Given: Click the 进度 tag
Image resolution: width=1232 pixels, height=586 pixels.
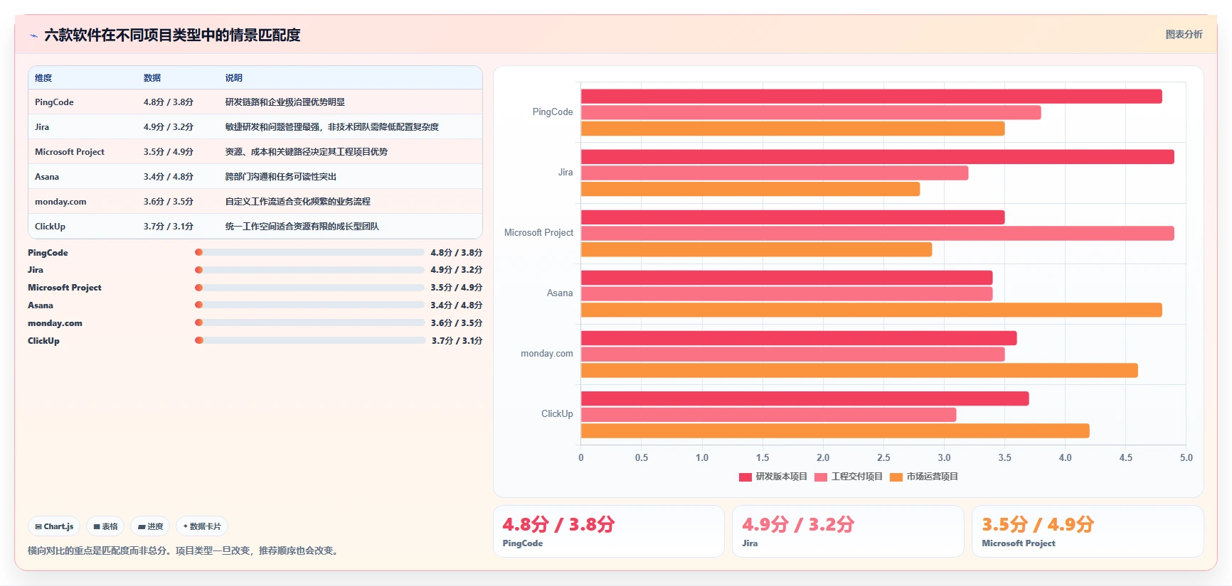Looking at the screenshot, I should click(150, 526).
